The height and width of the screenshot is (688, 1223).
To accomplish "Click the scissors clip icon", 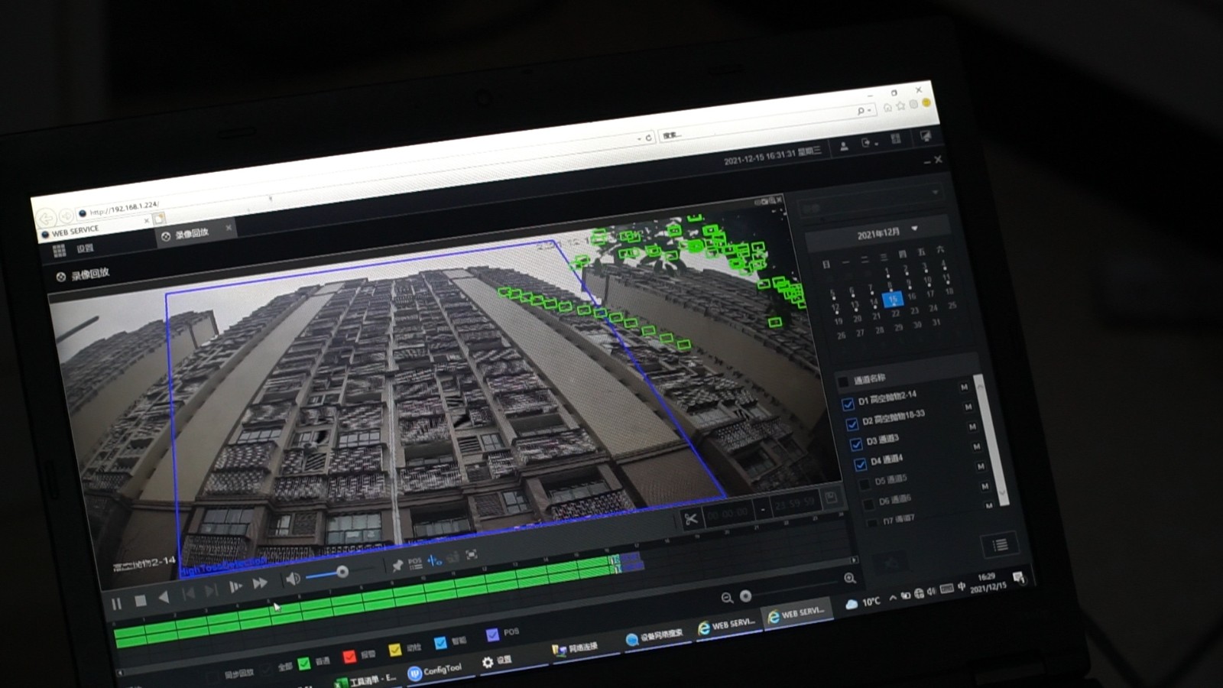I will 691,520.
